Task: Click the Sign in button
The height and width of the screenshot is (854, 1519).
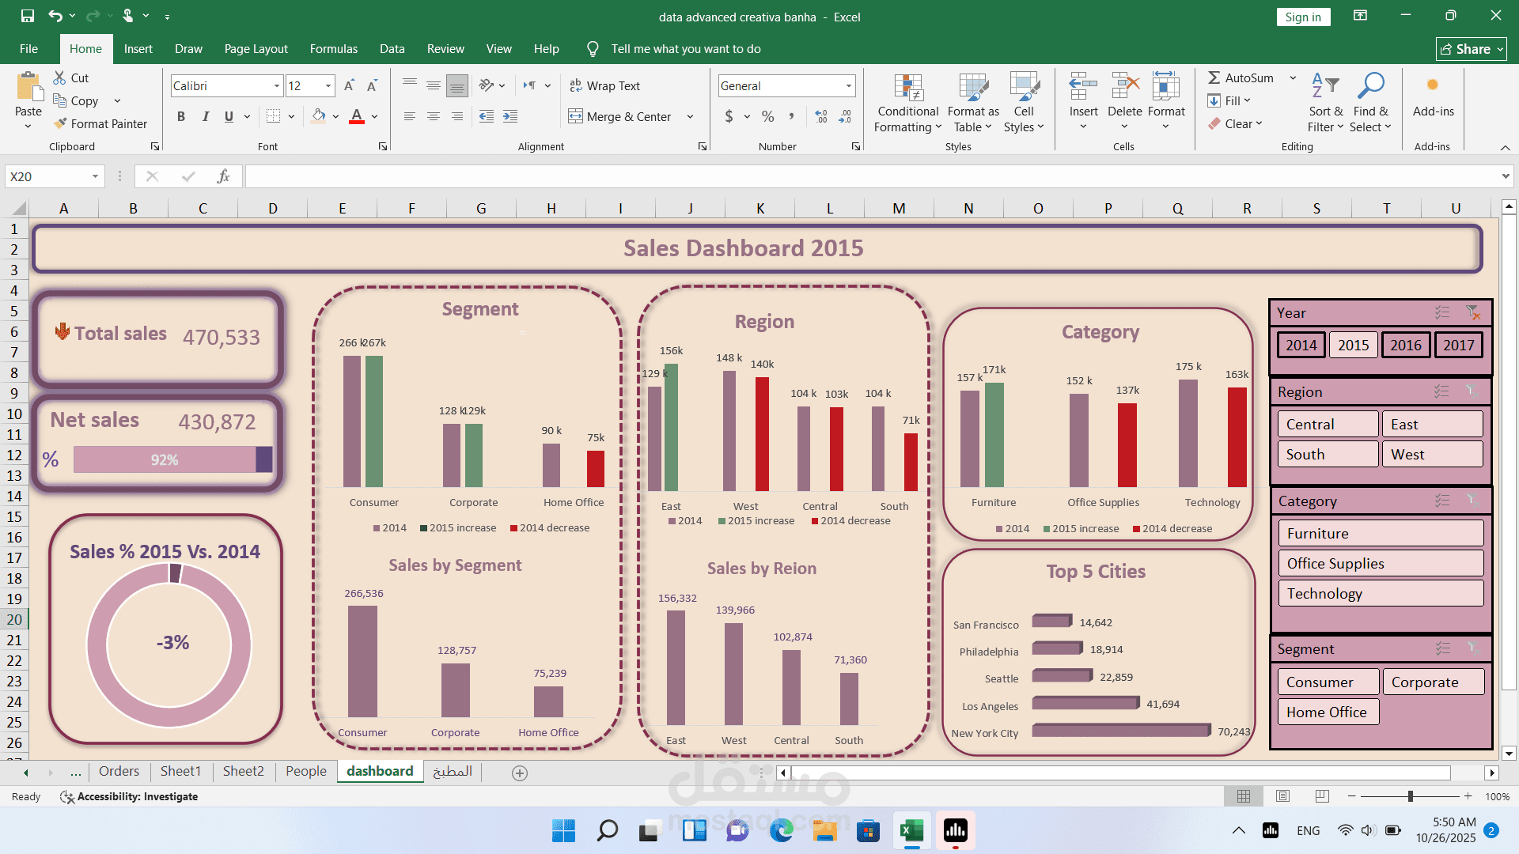Action: tap(1302, 16)
